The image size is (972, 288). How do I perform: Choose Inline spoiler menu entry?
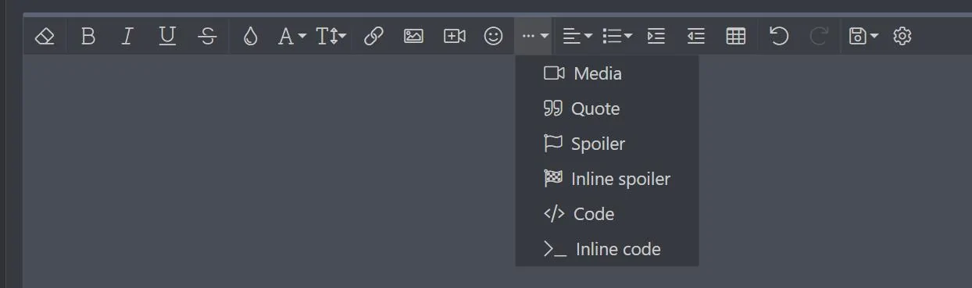[607, 179]
